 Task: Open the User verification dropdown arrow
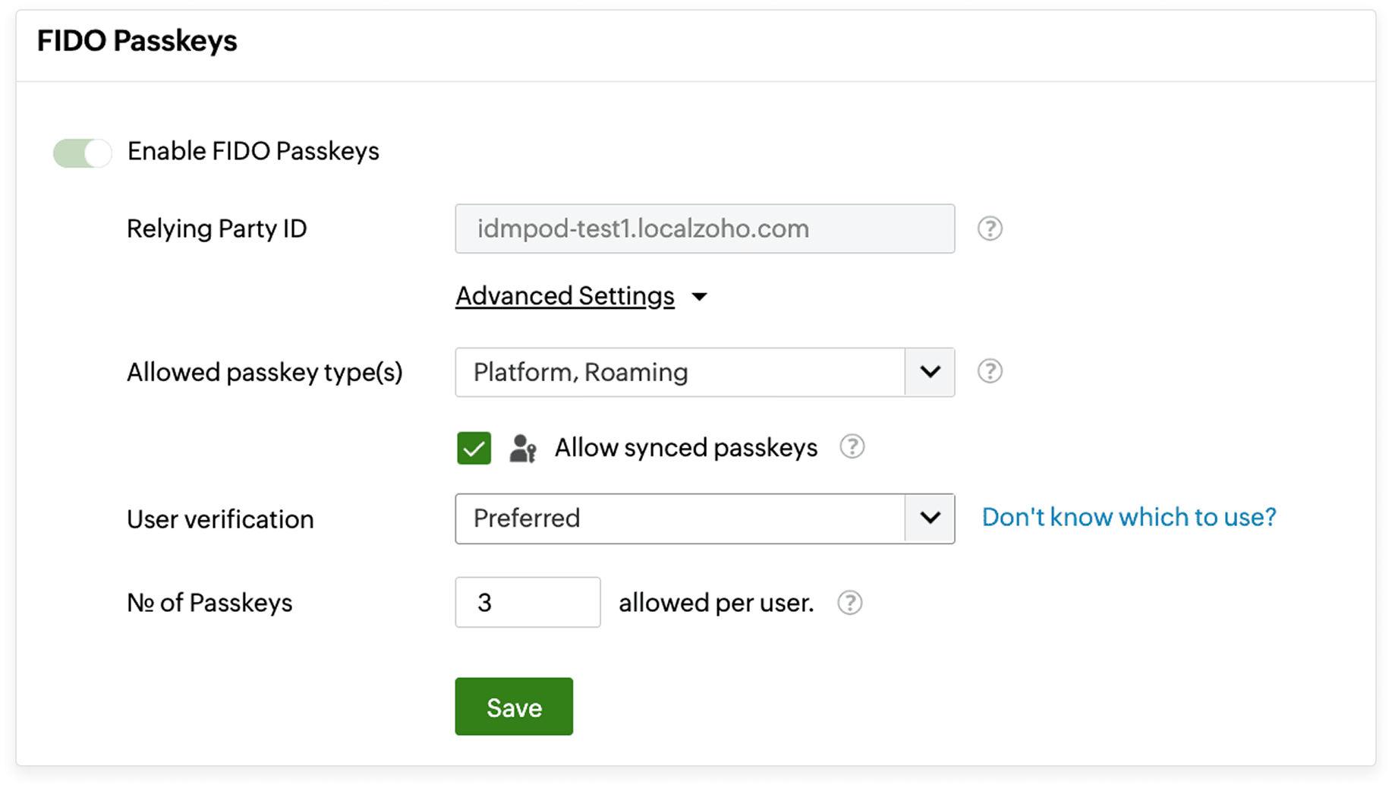point(930,519)
